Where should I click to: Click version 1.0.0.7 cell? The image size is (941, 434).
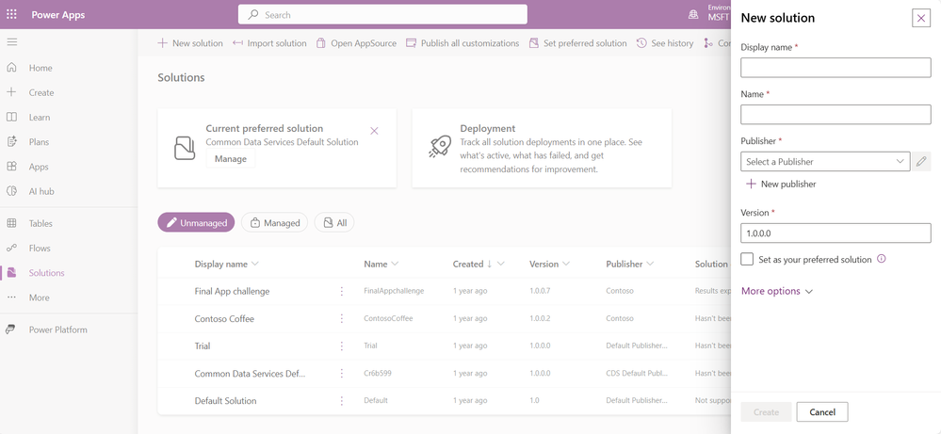[540, 291]
